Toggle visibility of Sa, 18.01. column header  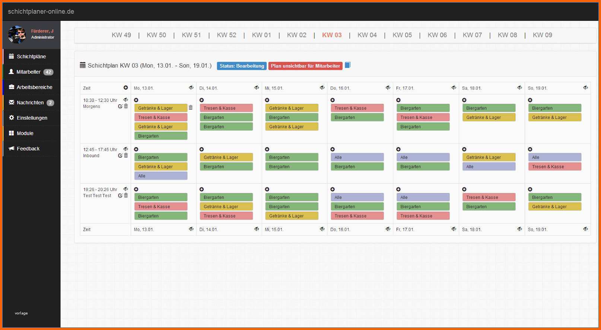pyautogui.click(x=519, y=88)
